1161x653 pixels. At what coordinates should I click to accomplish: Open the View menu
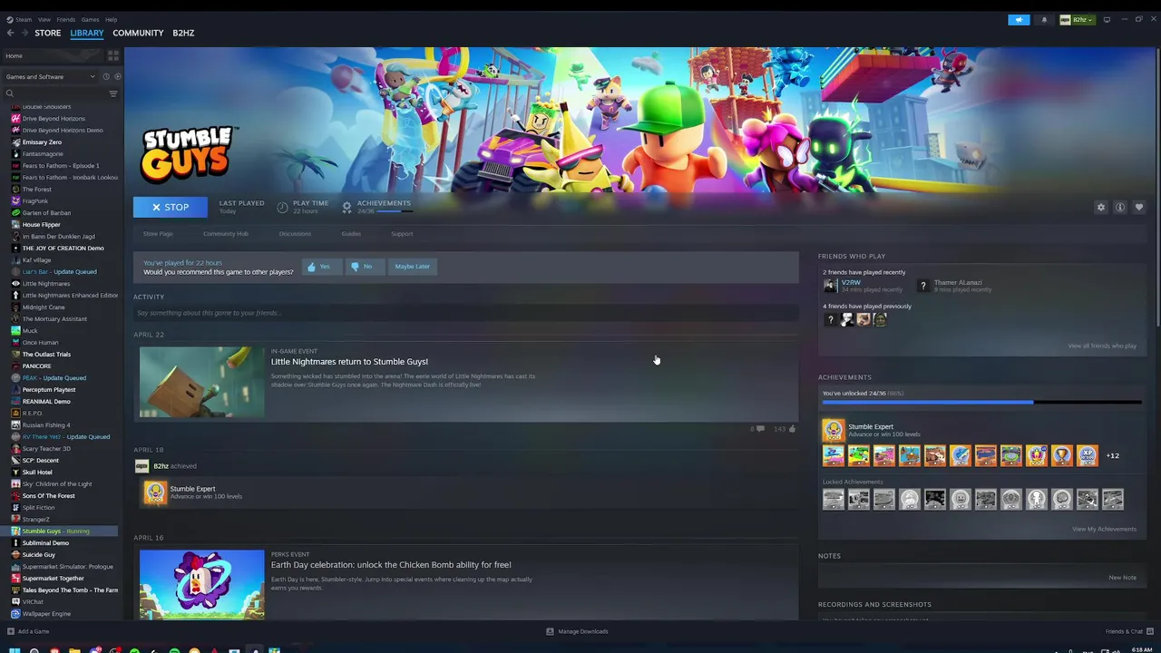(x=44, y=19)
